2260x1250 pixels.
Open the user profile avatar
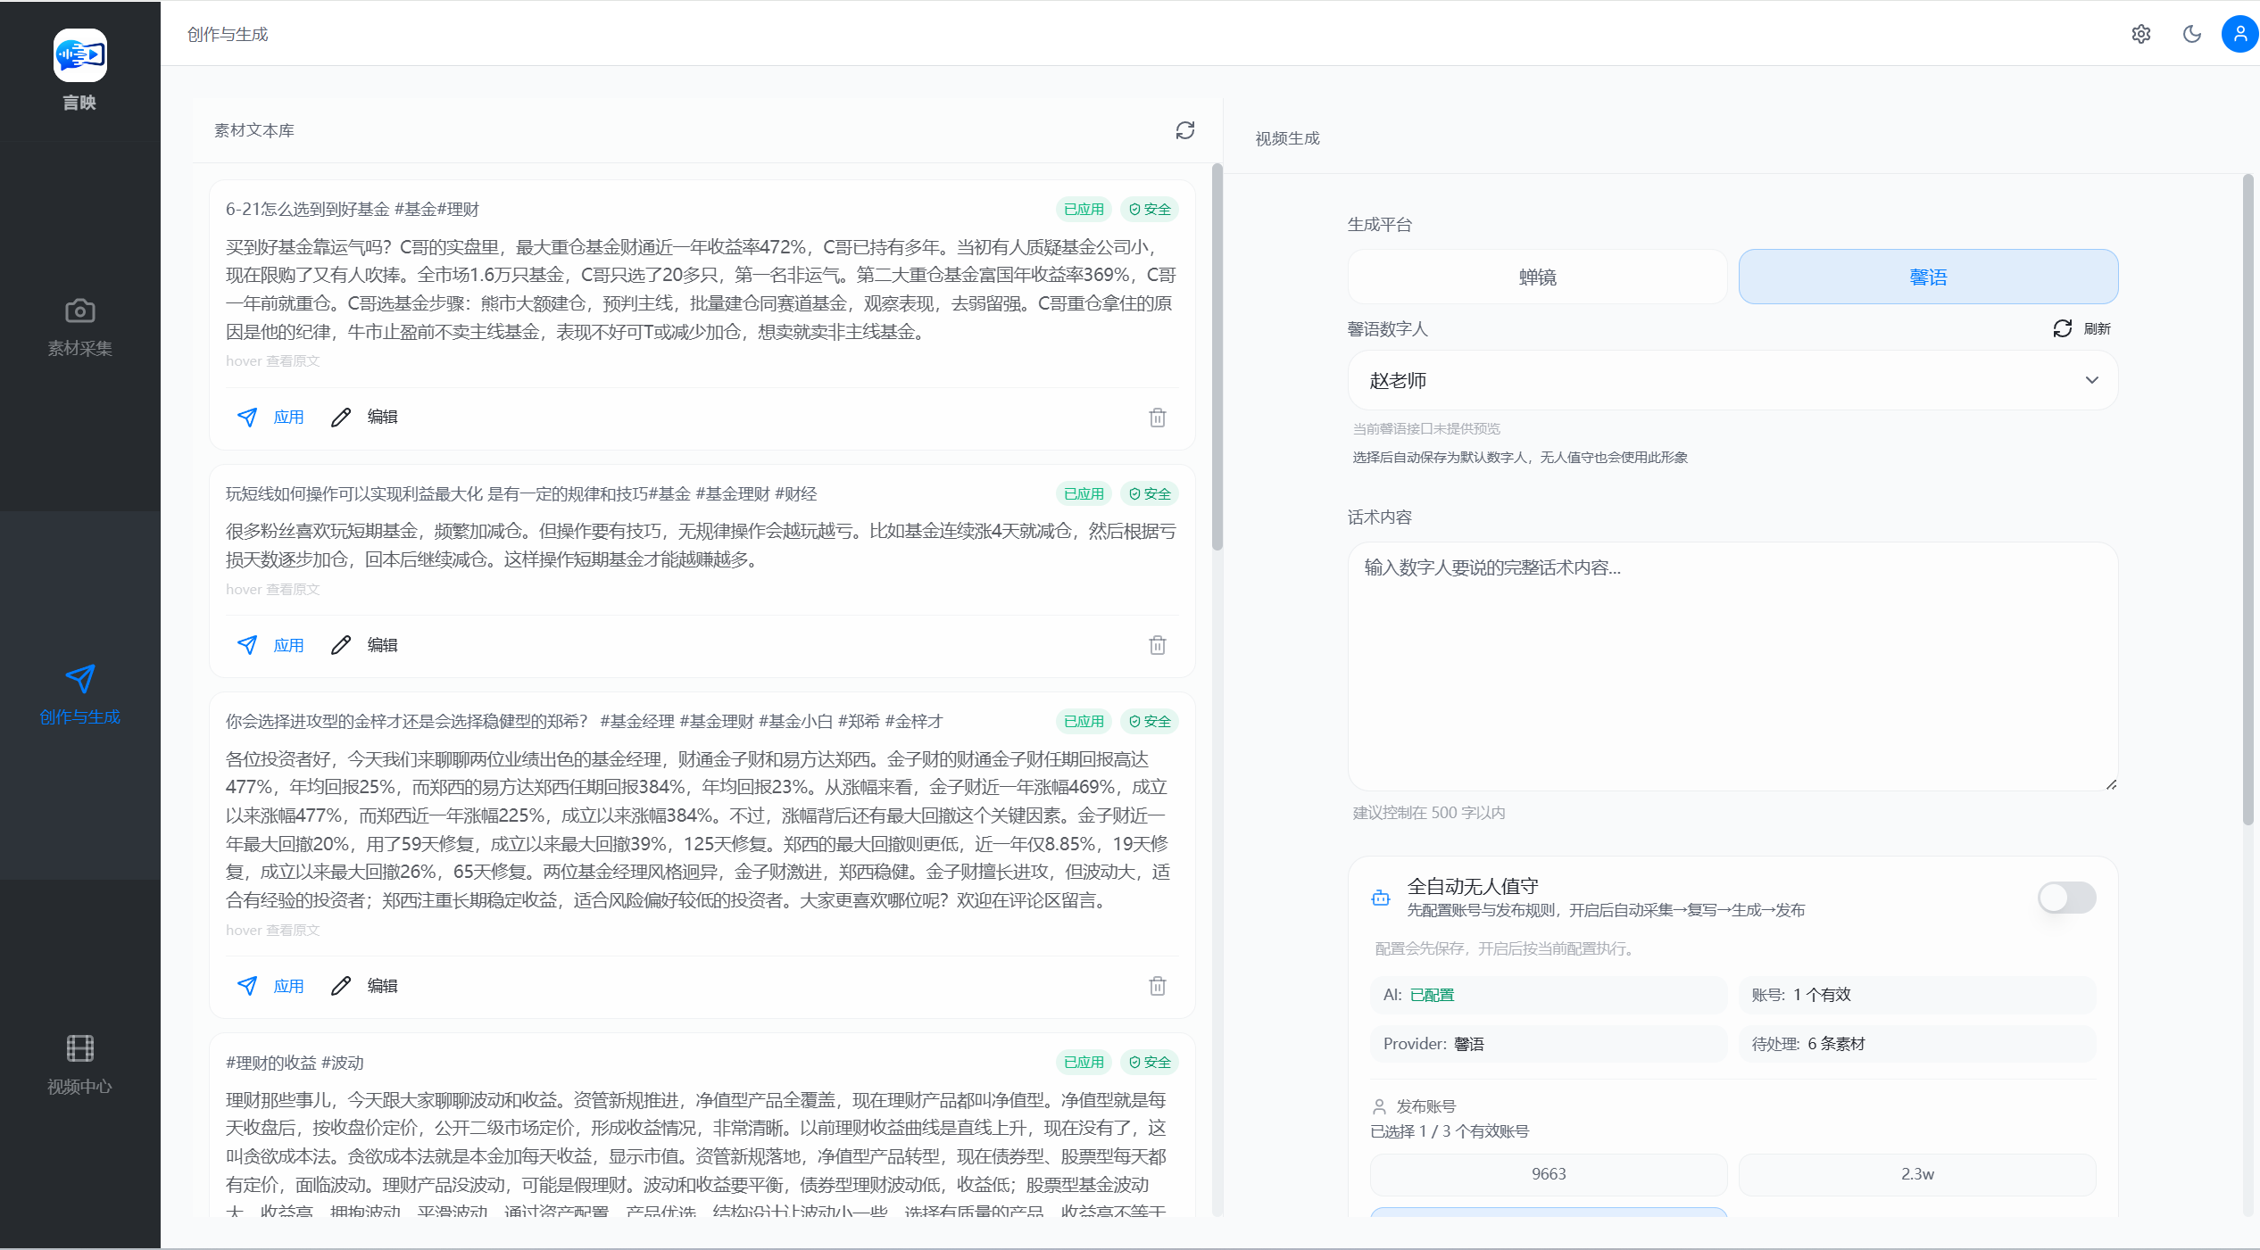[2239, 34]
